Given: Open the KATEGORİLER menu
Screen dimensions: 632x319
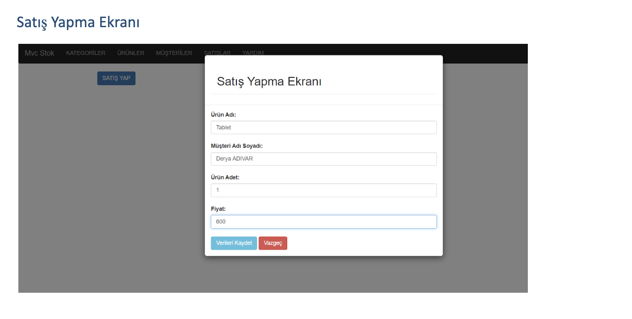Looking at the screenshot, I should pyautogui.click(x=85, y=53).
